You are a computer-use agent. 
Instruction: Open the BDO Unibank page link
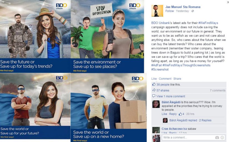click(x=160, y=23)
